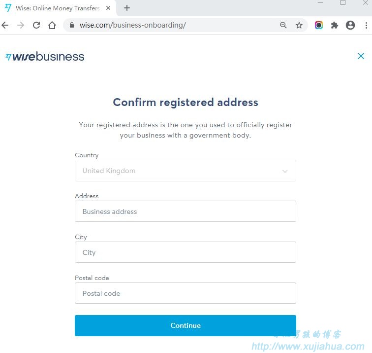The height and width of the screenshot is (353, 372).
Task: Open zoom magnifier icon in address bar
Action: pyautogui.click(x=283, y=25)
